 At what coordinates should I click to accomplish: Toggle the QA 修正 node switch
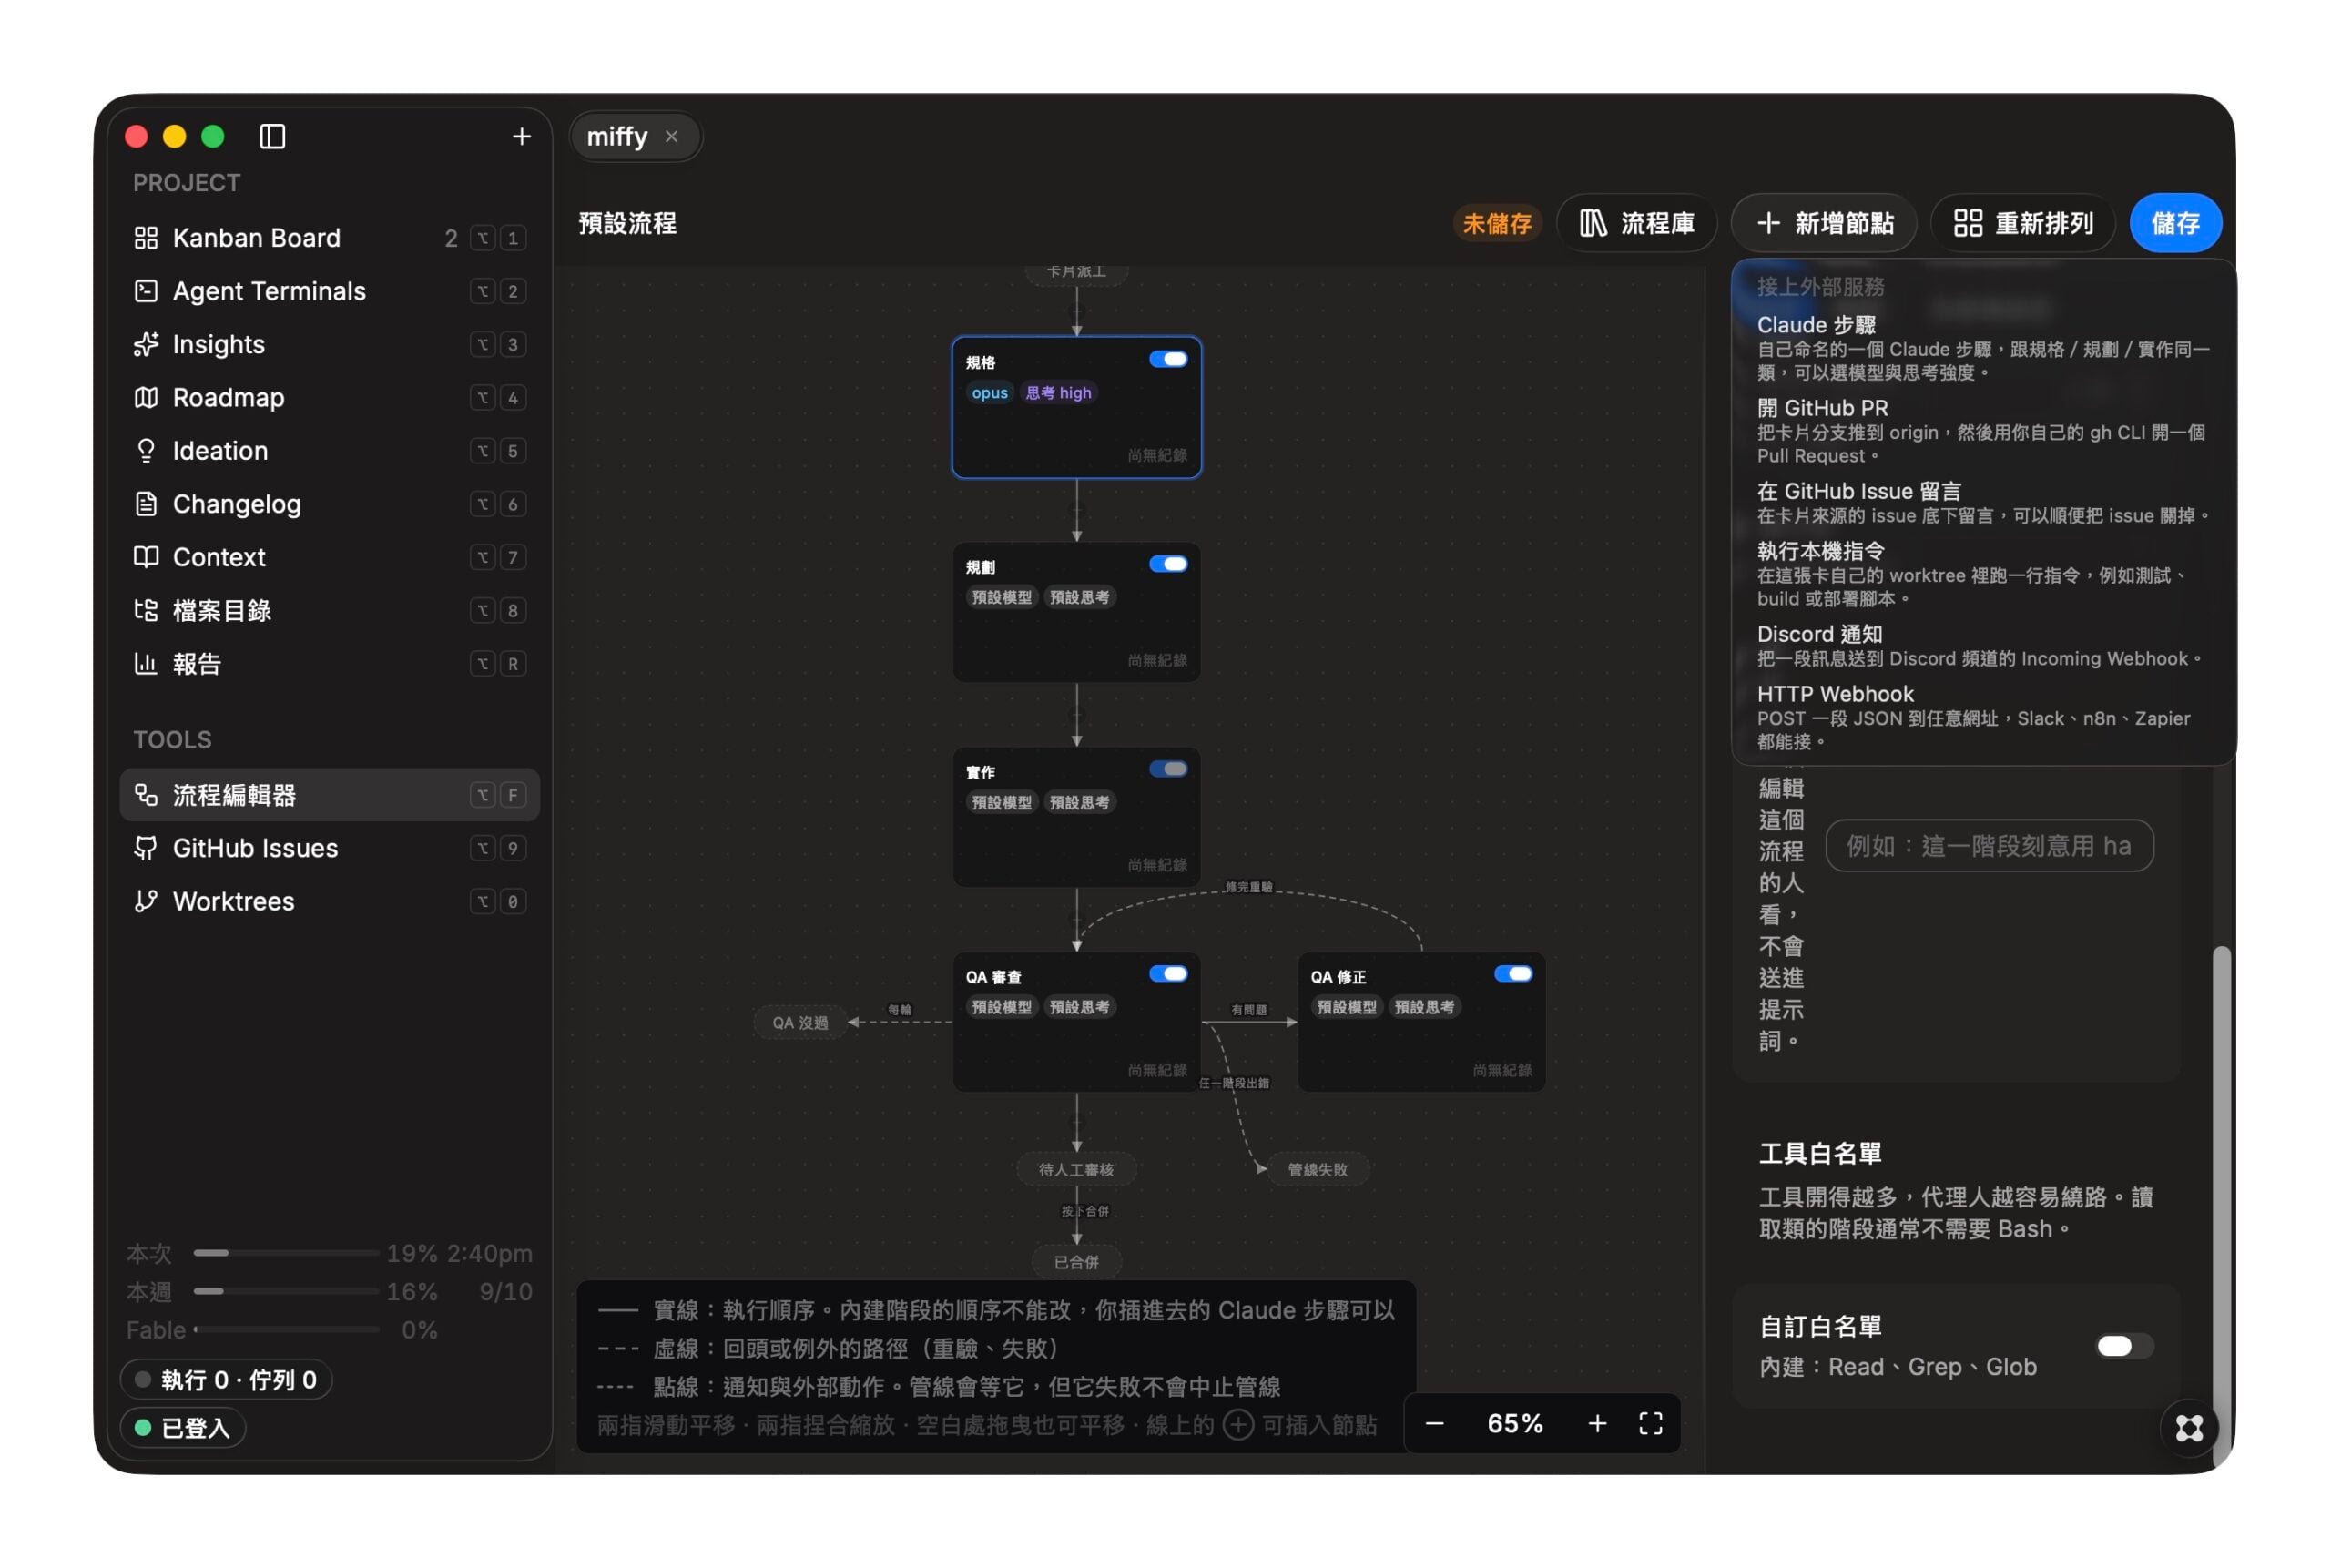tap(1513, 974)
